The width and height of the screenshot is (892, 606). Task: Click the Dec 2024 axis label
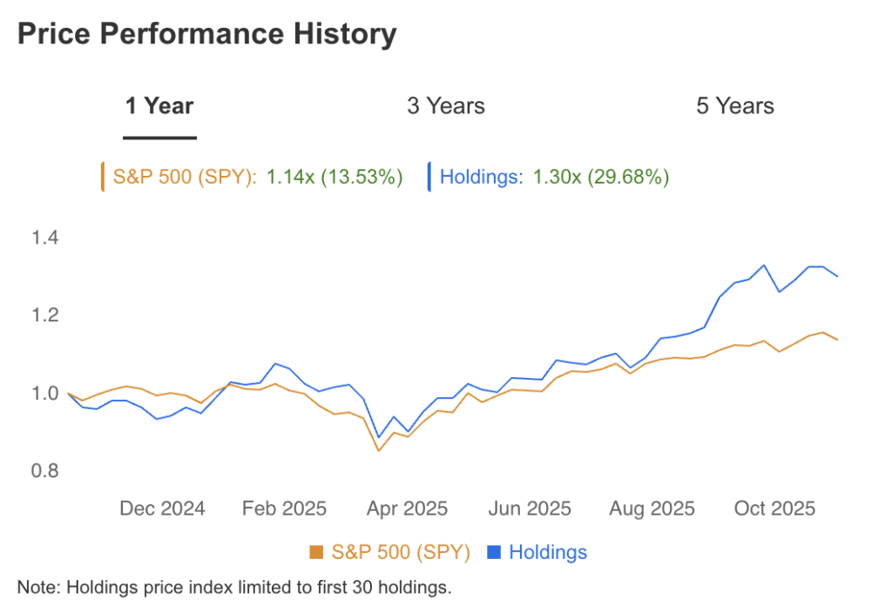coord(162,508)
